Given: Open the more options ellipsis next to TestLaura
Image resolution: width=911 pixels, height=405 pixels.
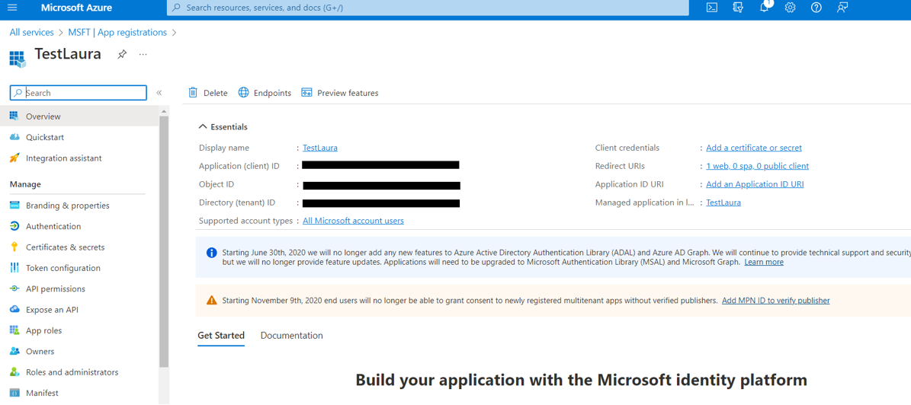Looking at the screenshot, I should [143, 54].
